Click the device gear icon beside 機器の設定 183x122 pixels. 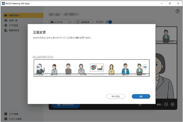coord(6,30)
